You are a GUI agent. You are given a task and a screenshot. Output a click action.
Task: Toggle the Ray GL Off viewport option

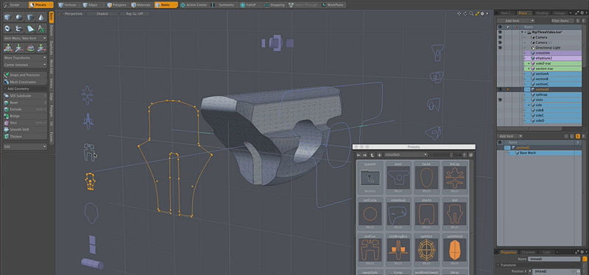point(135,13)
